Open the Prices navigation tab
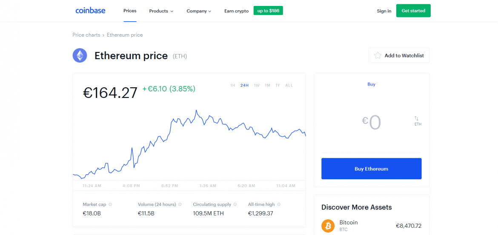Viewport: 498px width, 235px height. pyautogui.click(x=130, y=11)
